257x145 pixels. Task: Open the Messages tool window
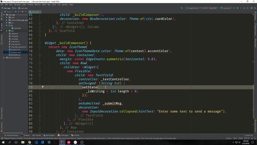click(63, 135)
